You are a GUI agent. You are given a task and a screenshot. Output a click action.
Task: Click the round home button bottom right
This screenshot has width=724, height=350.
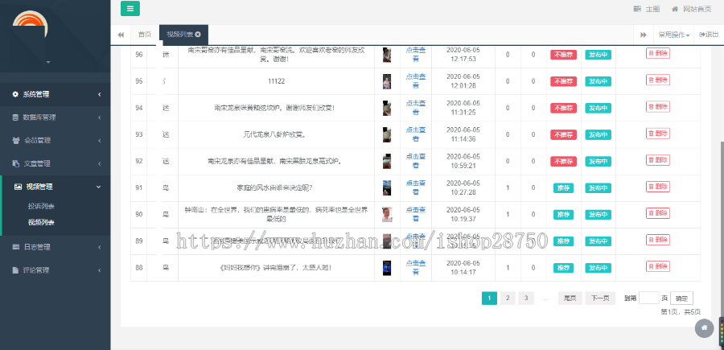(704, 328)
